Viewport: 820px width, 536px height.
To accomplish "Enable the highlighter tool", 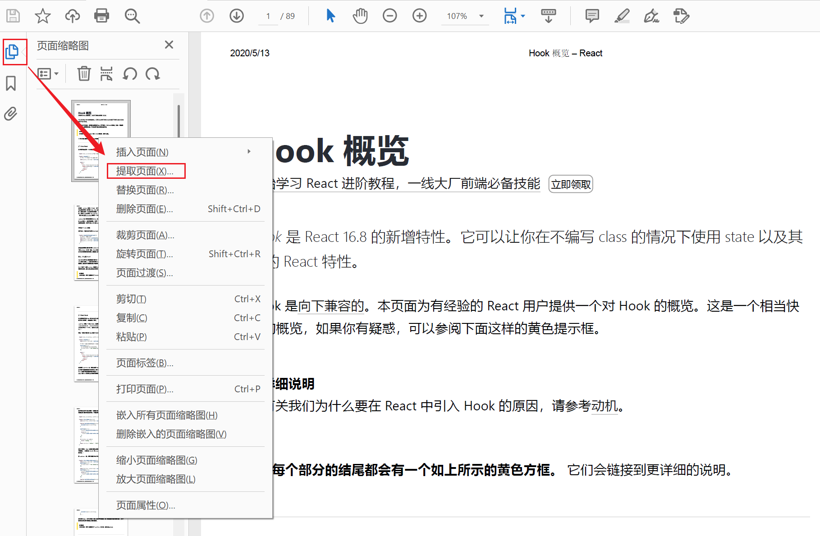I will (x=621, y=15).
